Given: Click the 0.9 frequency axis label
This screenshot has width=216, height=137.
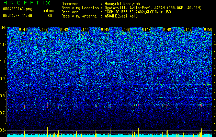Looking at the screenshot, I should point(3,79).
